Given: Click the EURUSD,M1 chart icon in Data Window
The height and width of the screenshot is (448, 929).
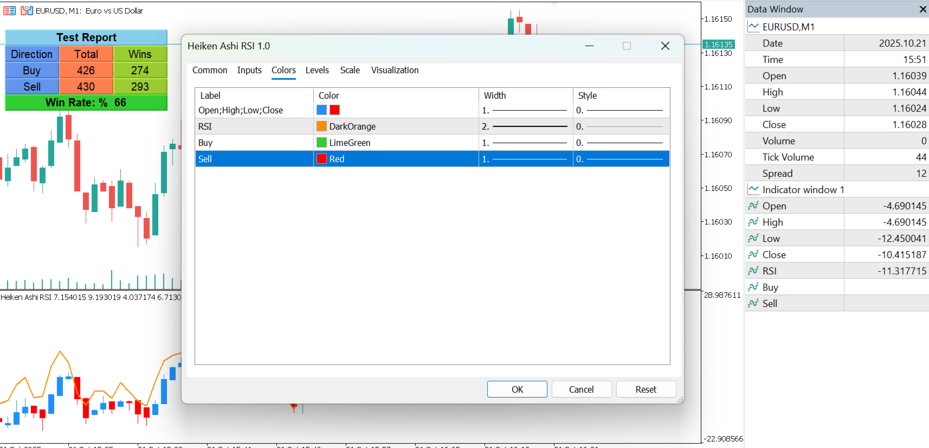Looking at the screenshot, I should pos(753,27).
